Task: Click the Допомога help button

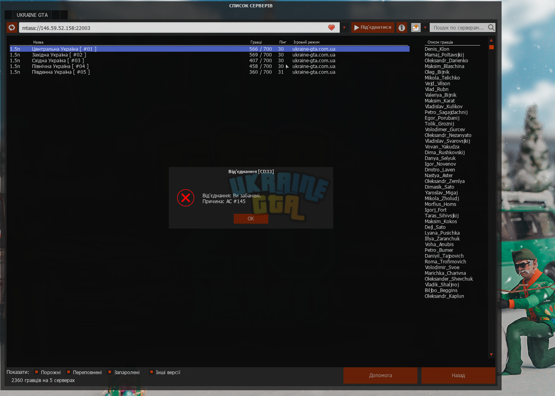Action: (x=380, y=375)
